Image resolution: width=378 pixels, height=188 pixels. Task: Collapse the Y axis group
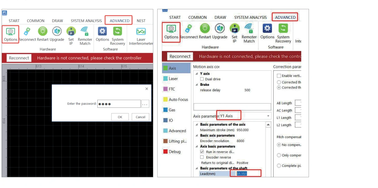(x=197, y=74)
